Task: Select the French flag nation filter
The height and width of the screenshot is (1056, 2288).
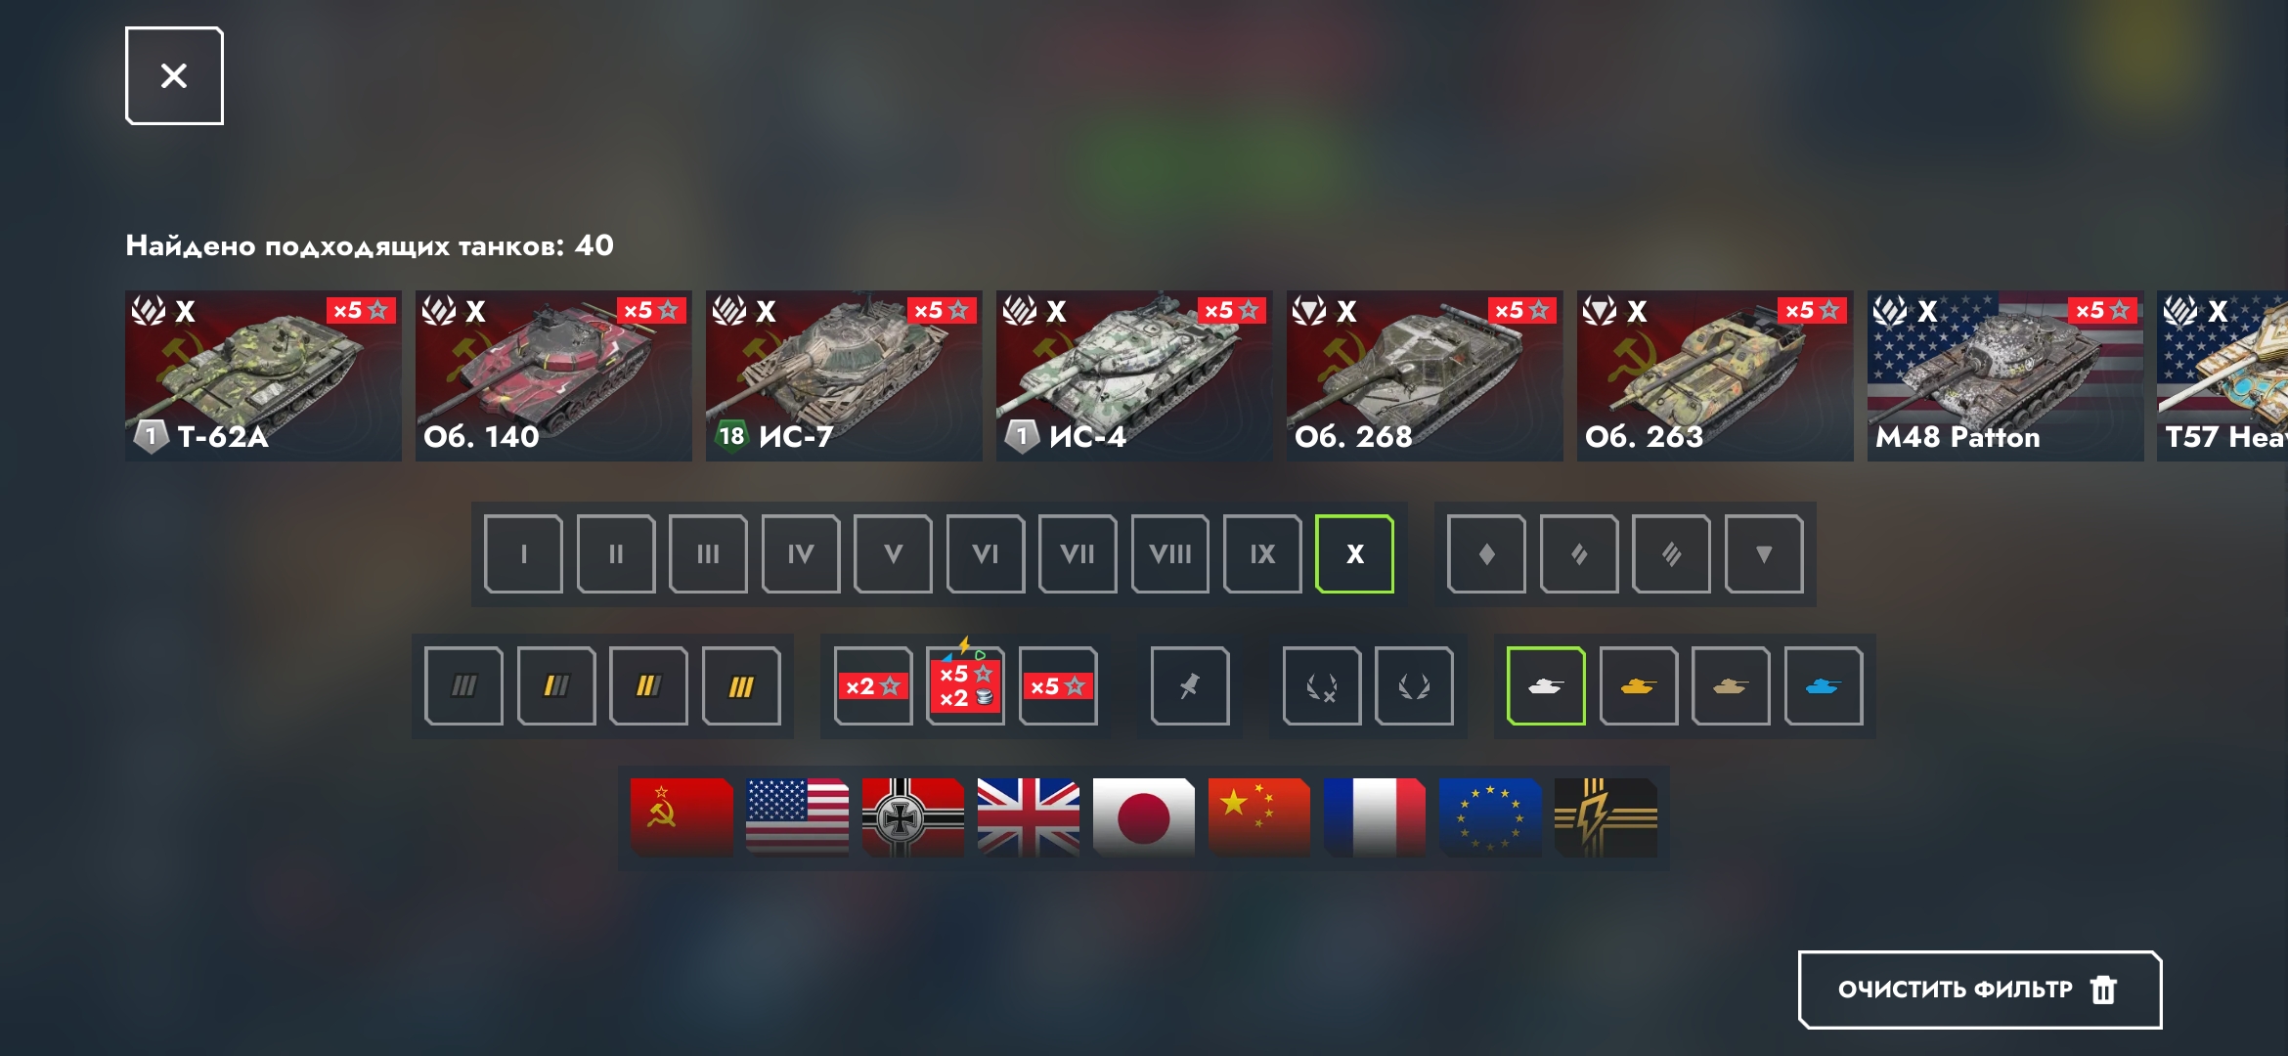Action: click(1374, 817)
